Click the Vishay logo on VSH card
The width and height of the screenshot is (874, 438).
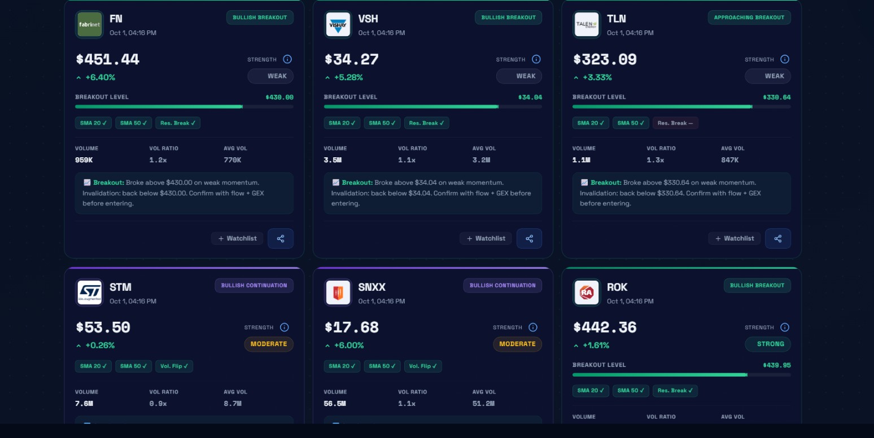tap(338, 25)
